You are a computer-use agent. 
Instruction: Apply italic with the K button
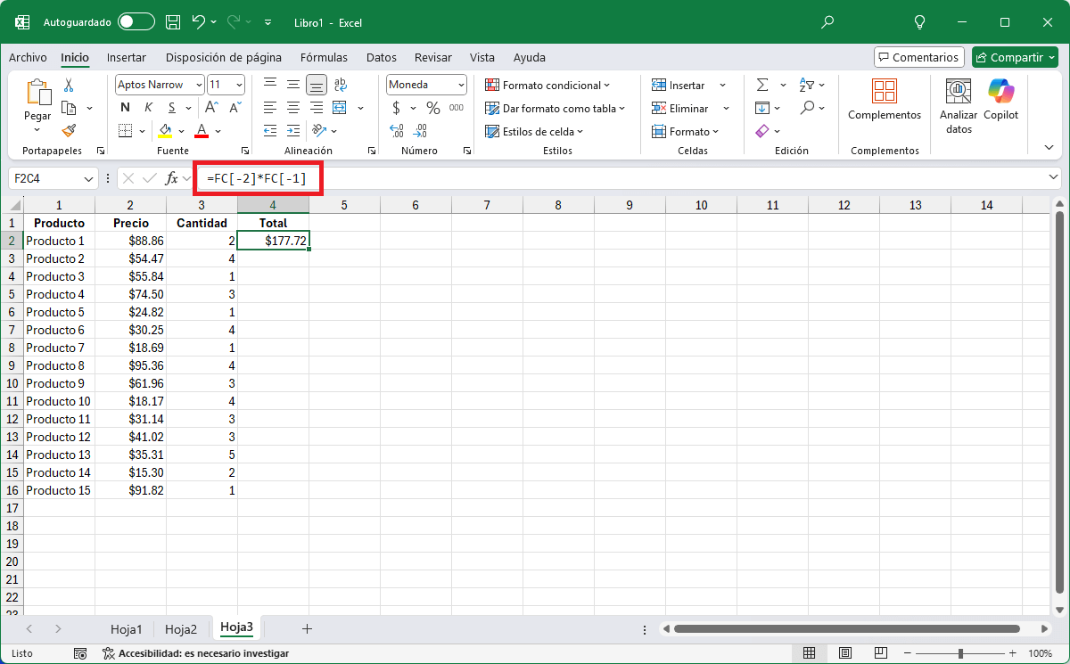tap(148, 108)
